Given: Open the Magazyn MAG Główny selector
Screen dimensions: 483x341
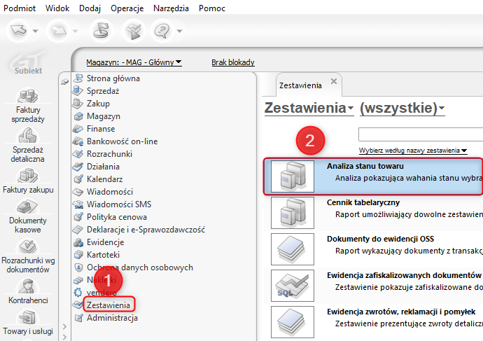Looking at the screenshot, I should point(134,62).
